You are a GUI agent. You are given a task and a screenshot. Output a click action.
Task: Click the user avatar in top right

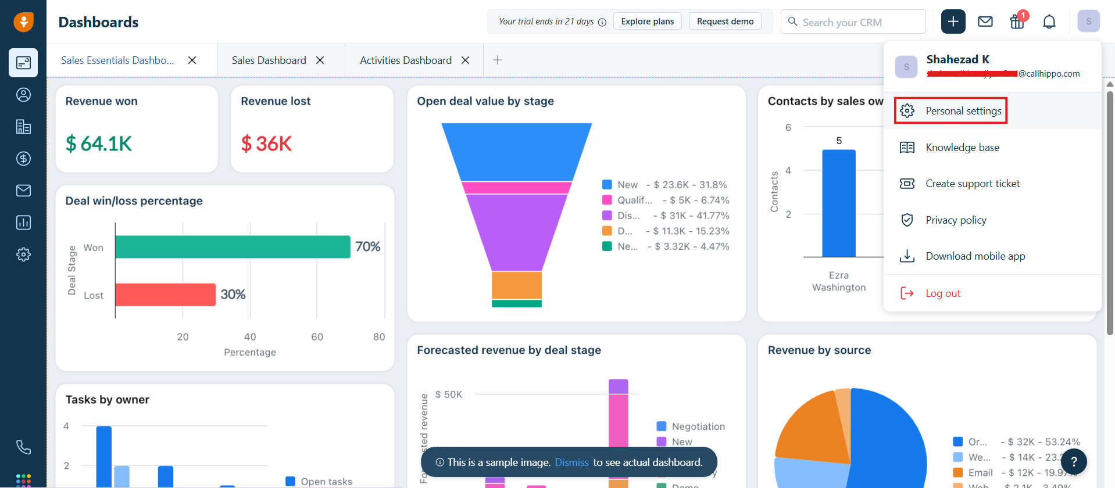(1089, 21)
